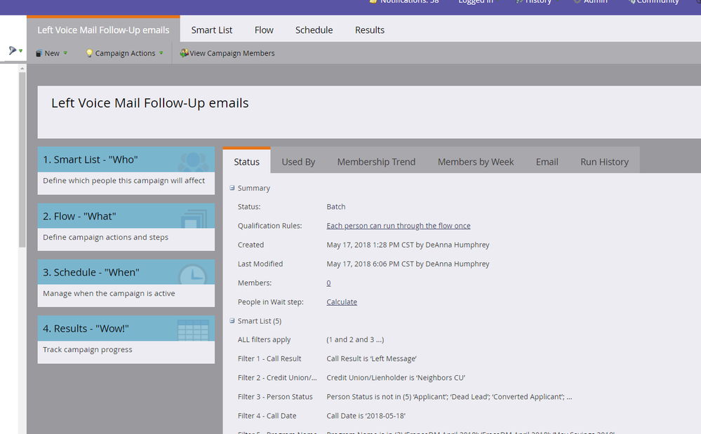This screenshot has width=701, height=434.
Task: Open the Membership Trend tab
Action: [376, 162]
